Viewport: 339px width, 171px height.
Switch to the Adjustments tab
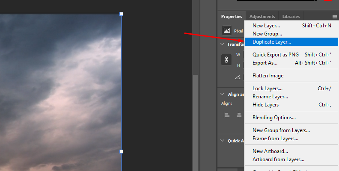(x=262, y=17)
